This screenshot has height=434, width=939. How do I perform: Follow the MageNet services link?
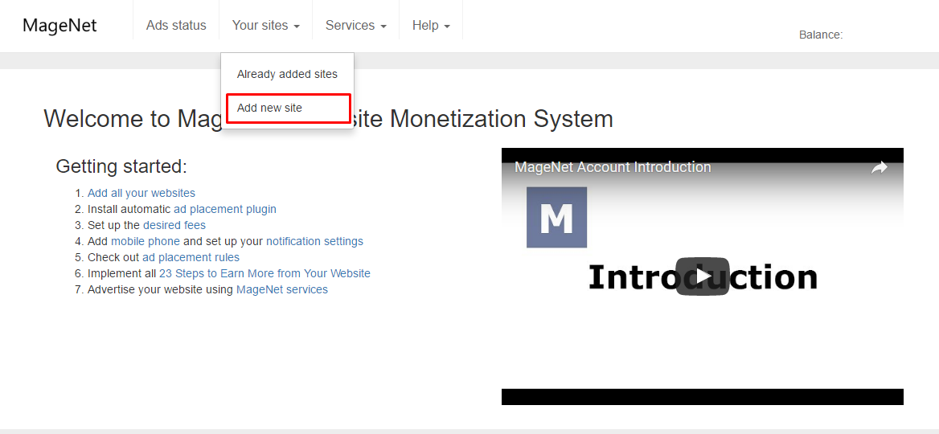[282, 289]
